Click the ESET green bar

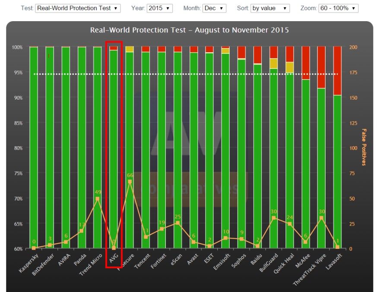[209, 151]
